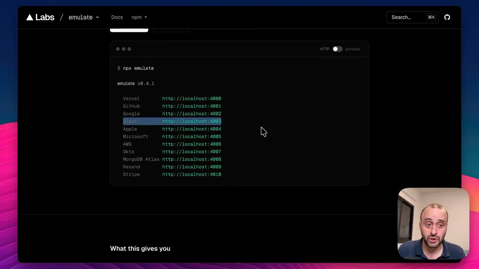Toggle the HTTP / portless switch
This screenshot has height=269, width=479.
(x=337, y=49)
